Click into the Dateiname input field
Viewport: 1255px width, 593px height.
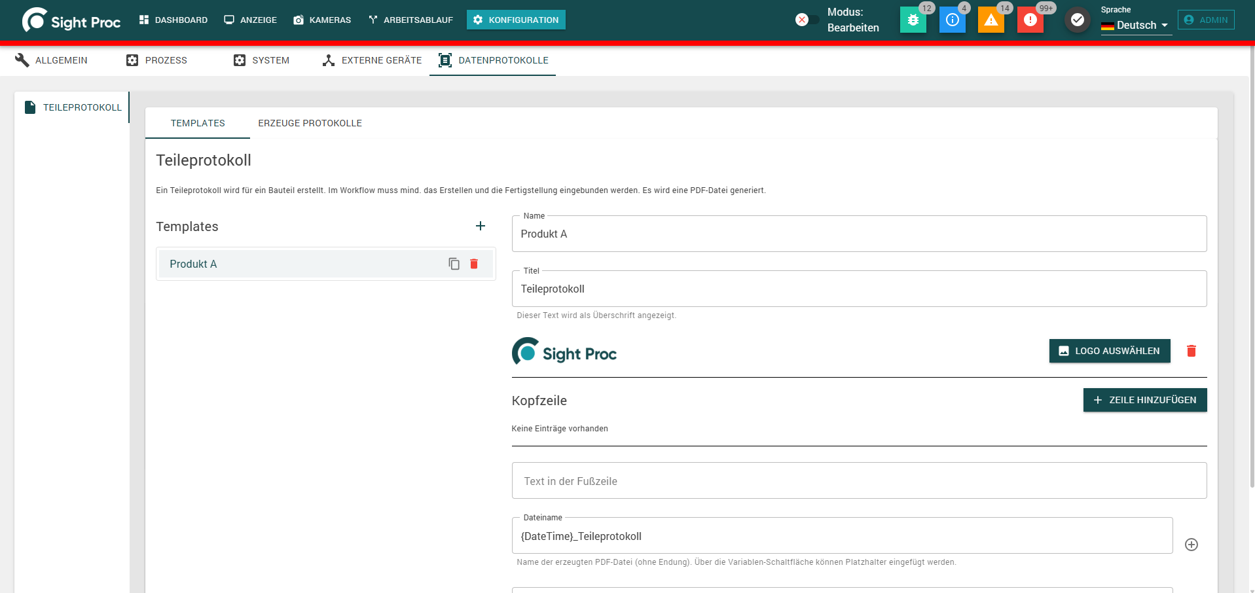(842, 535)
